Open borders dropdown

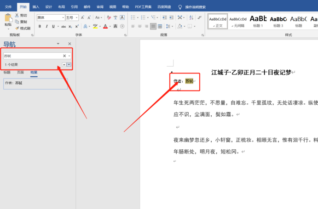(x=194, y=26)
